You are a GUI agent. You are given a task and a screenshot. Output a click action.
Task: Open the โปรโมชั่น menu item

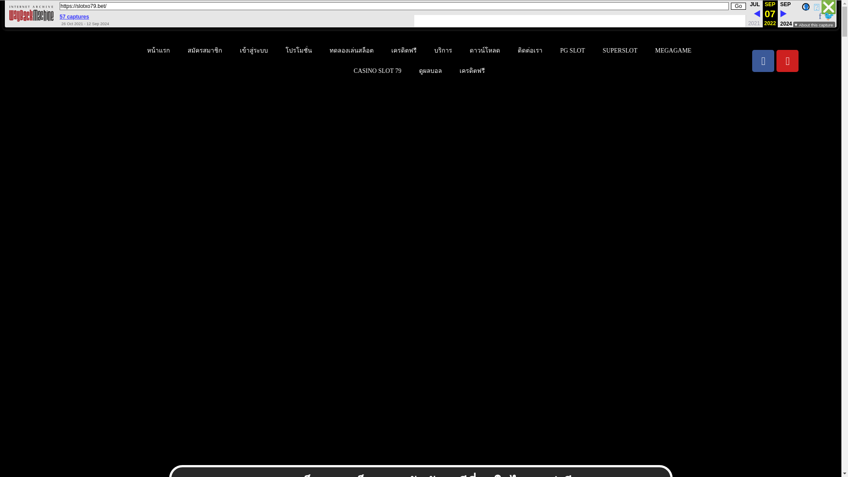pos(299,51)
